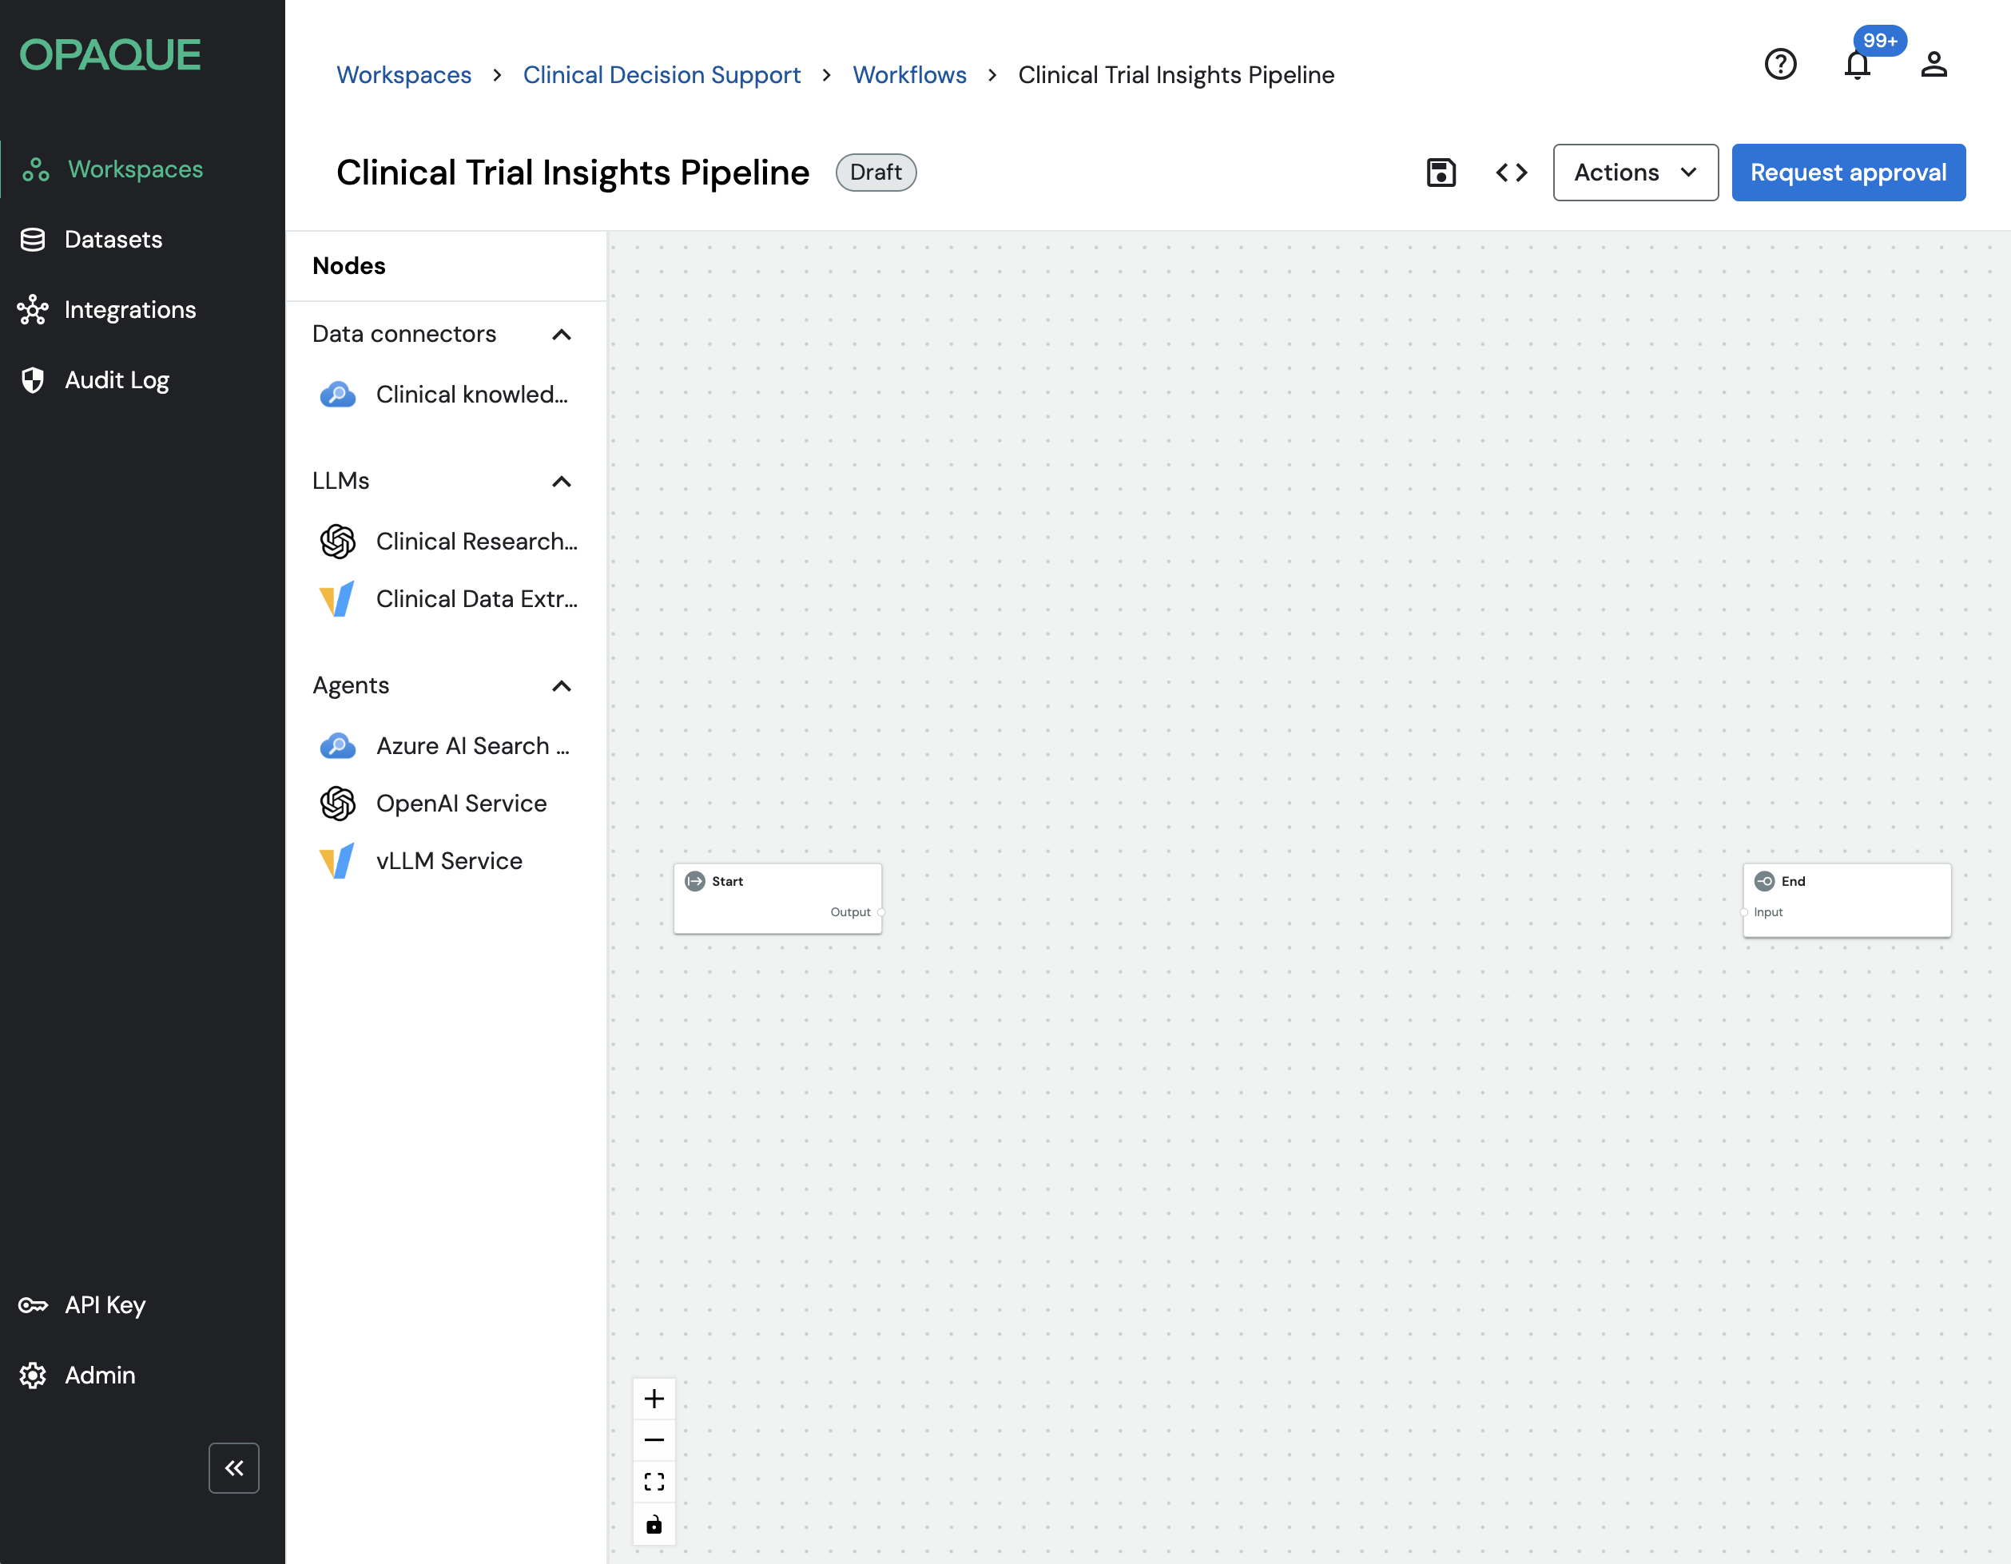Toggle the canvas lock icon
The image size is (2011, 1564).
(654, 1524)
